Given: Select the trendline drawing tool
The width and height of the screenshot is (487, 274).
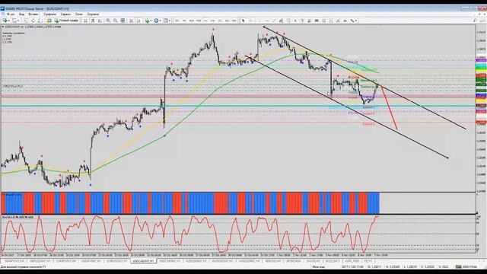Looking at the screenshot, I should click(274, 21).
